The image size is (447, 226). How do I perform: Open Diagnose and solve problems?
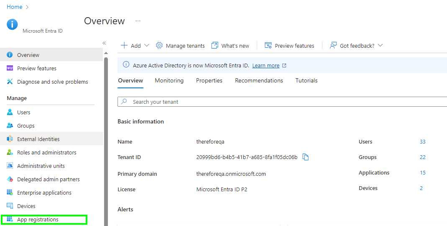click(x=52, y=82)
